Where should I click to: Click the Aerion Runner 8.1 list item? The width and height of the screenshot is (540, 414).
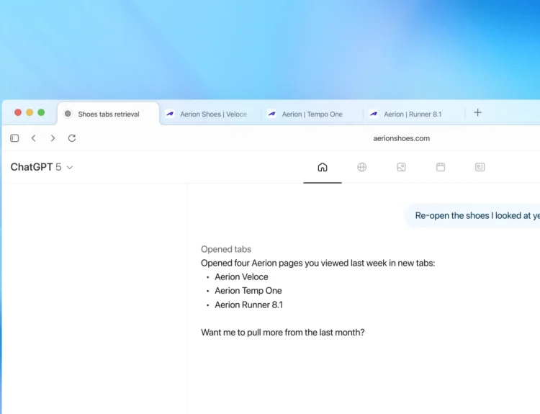[248, 305]
